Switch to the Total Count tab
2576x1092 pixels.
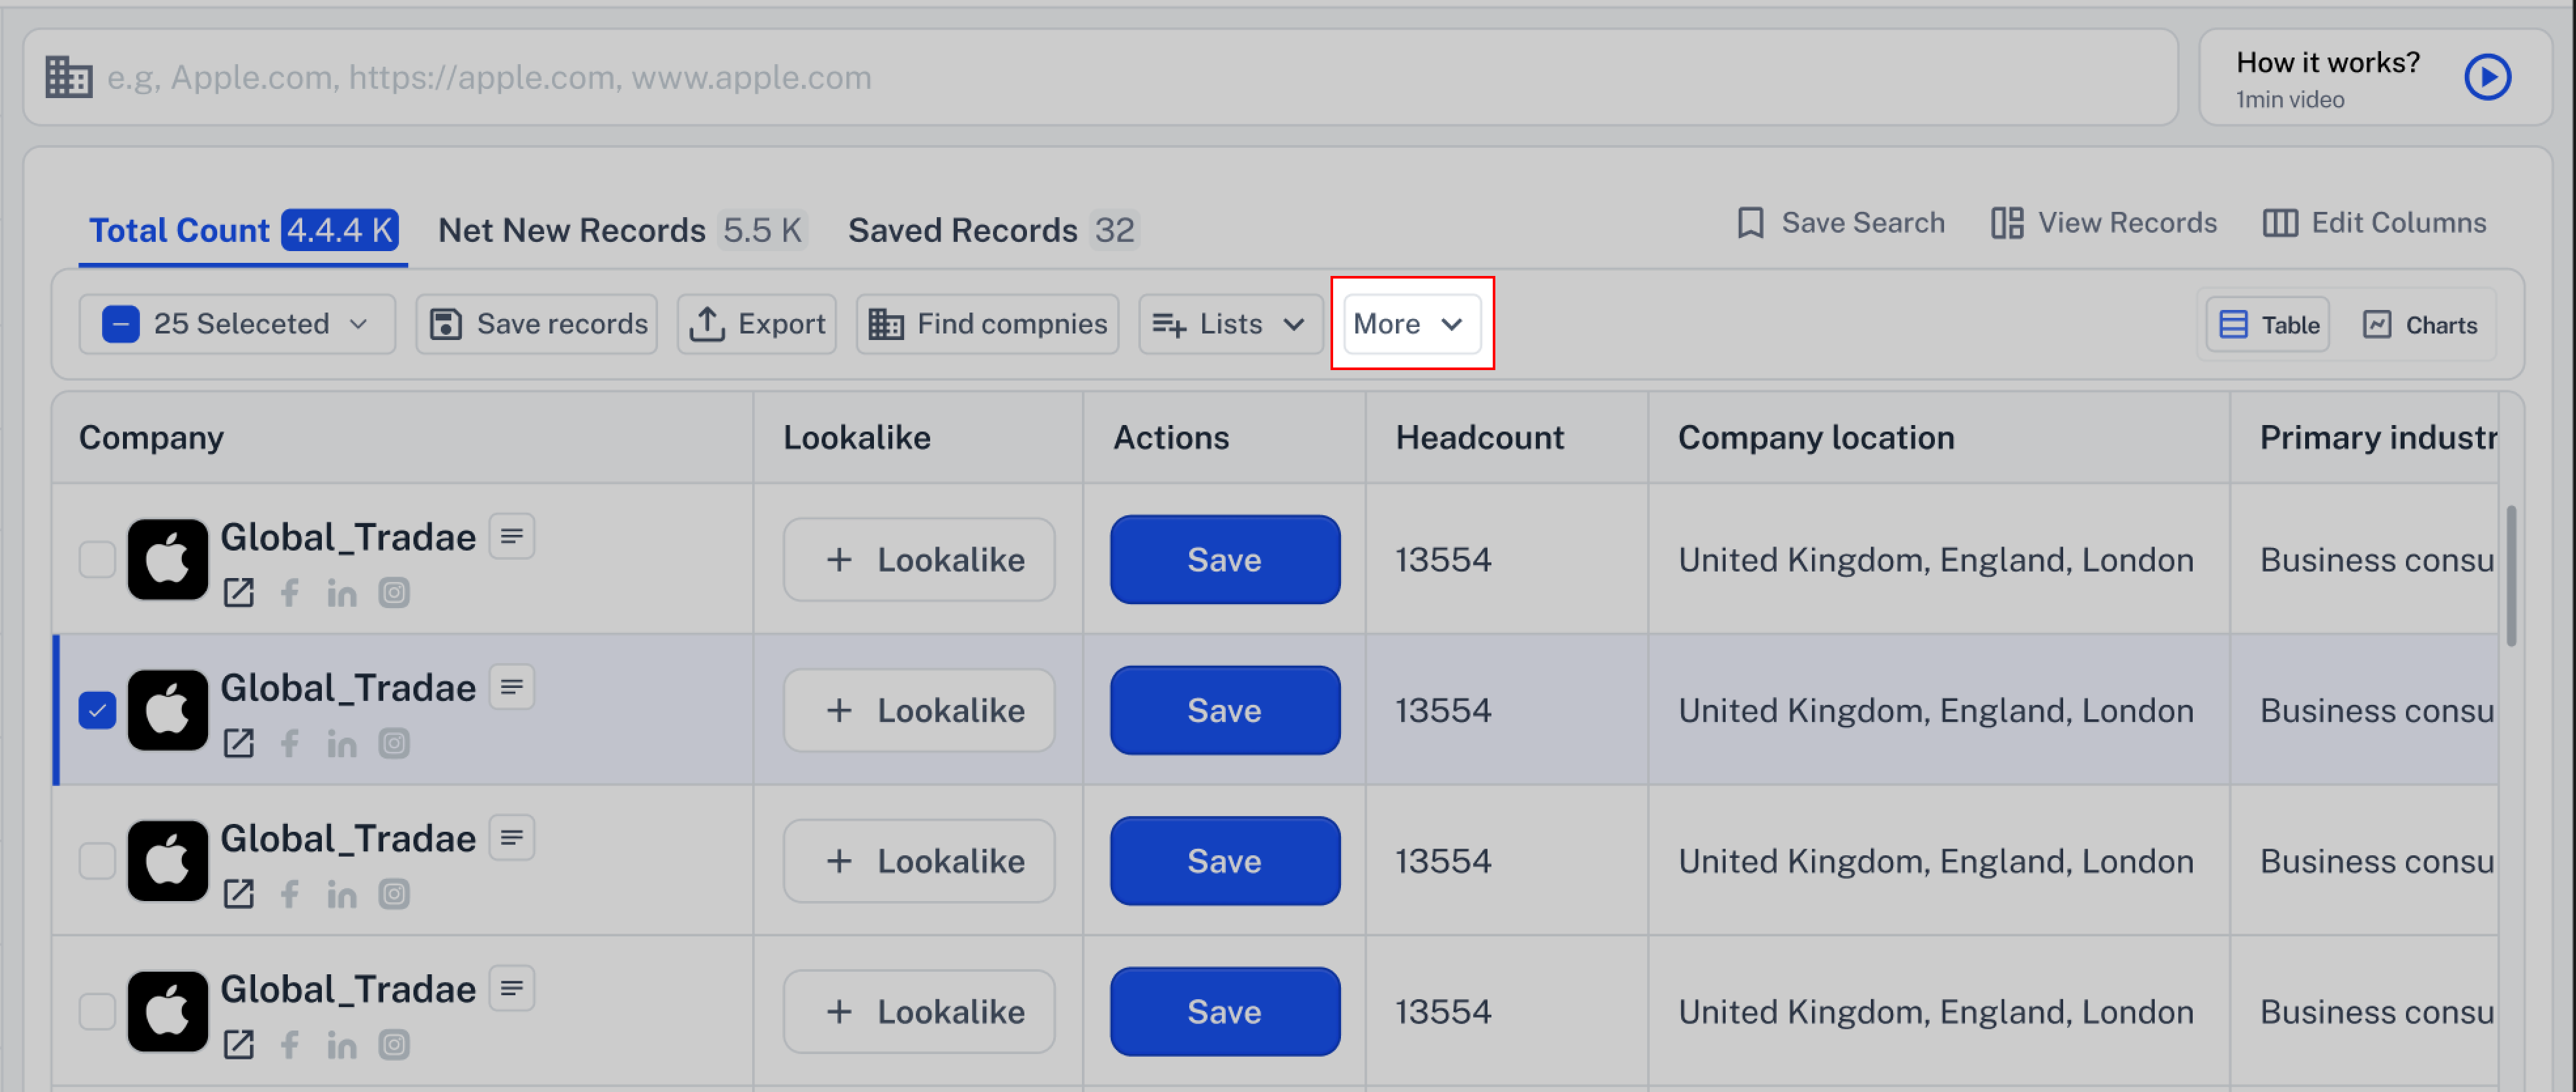point(243,230)
